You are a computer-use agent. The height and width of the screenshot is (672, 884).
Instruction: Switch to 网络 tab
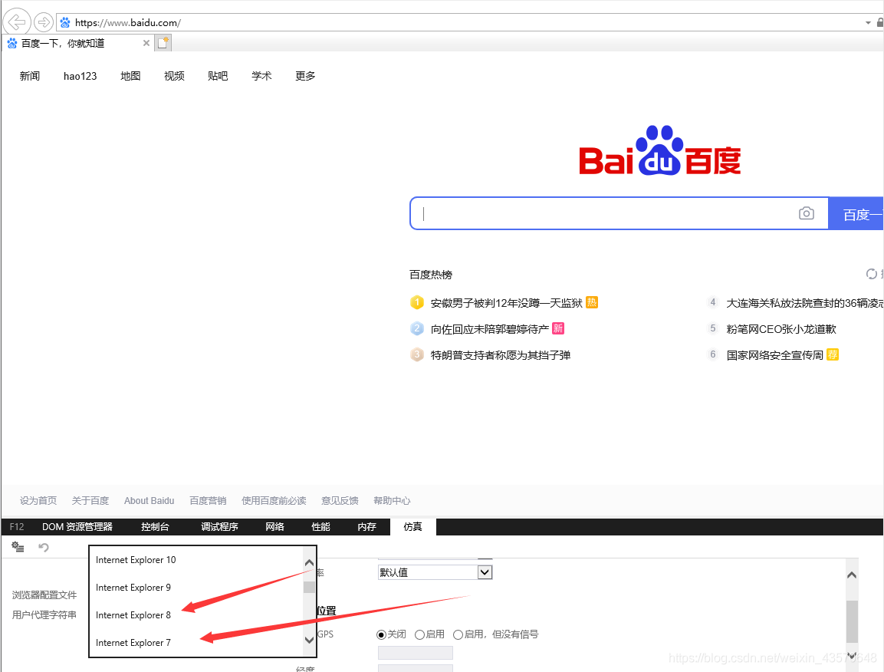[x=274, y=526]
